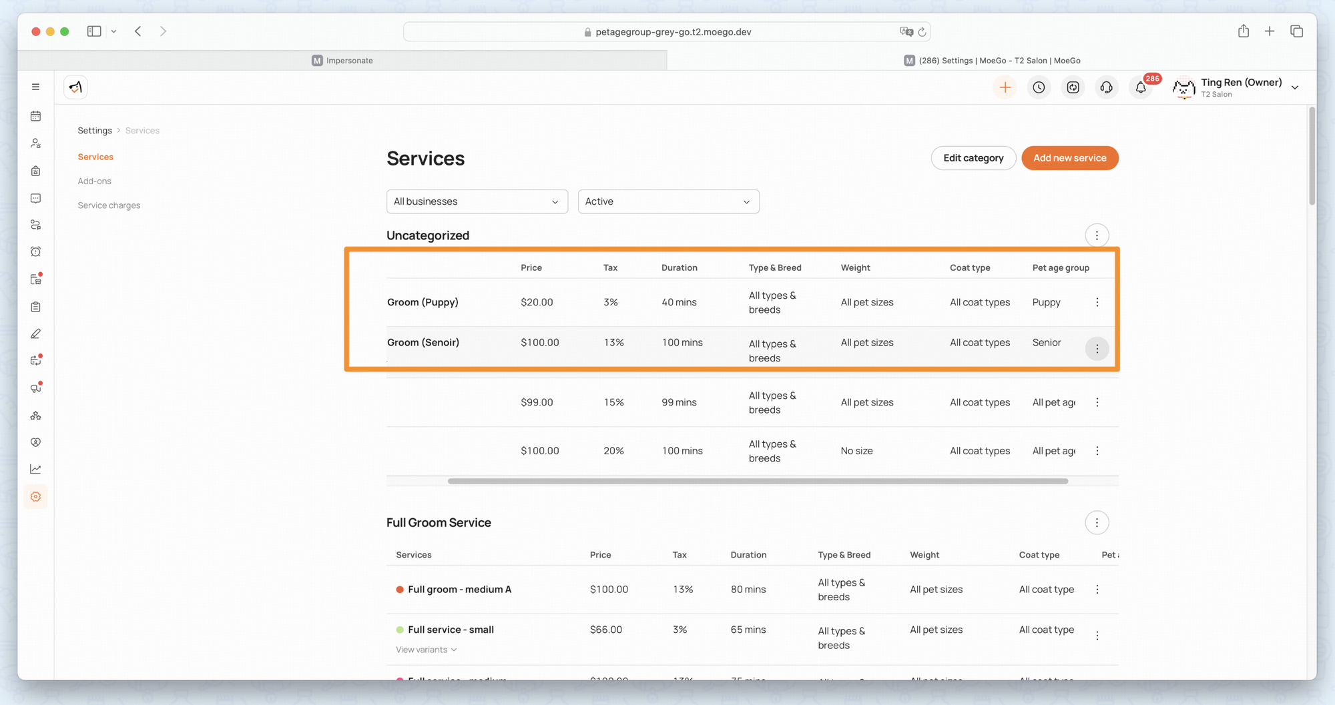Toggle the hamburger menu icon
Screen dimensions: 1335x705
(36, 87)
